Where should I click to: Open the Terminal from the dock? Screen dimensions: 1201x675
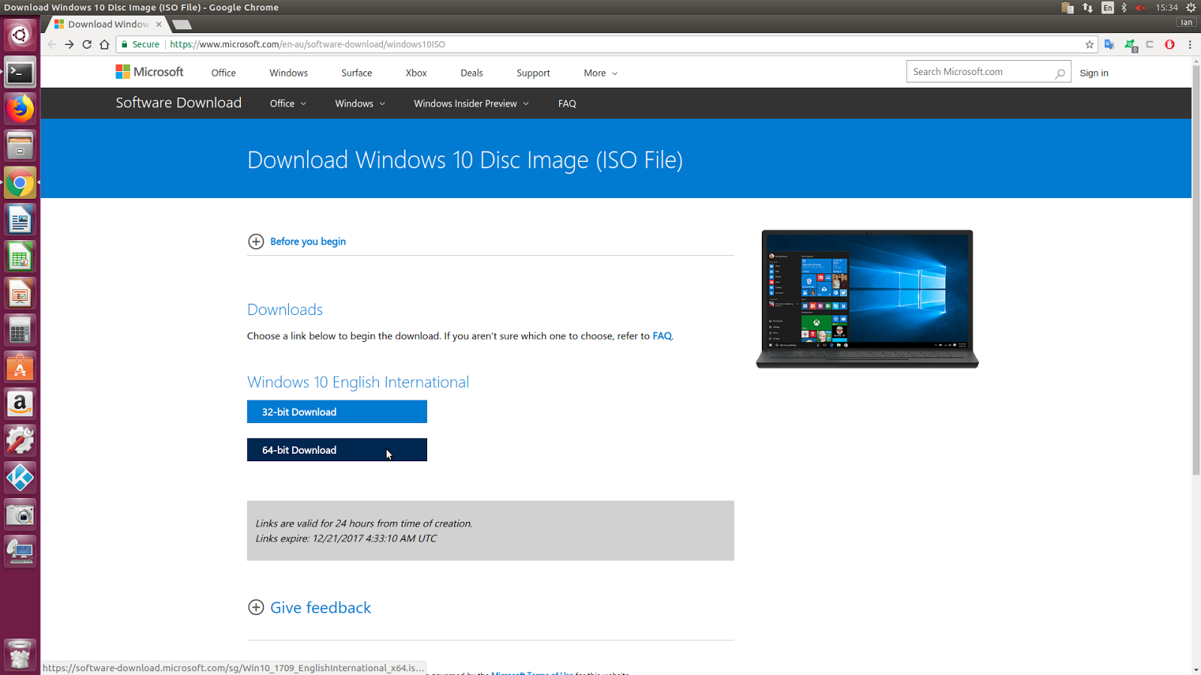[20, 72]
